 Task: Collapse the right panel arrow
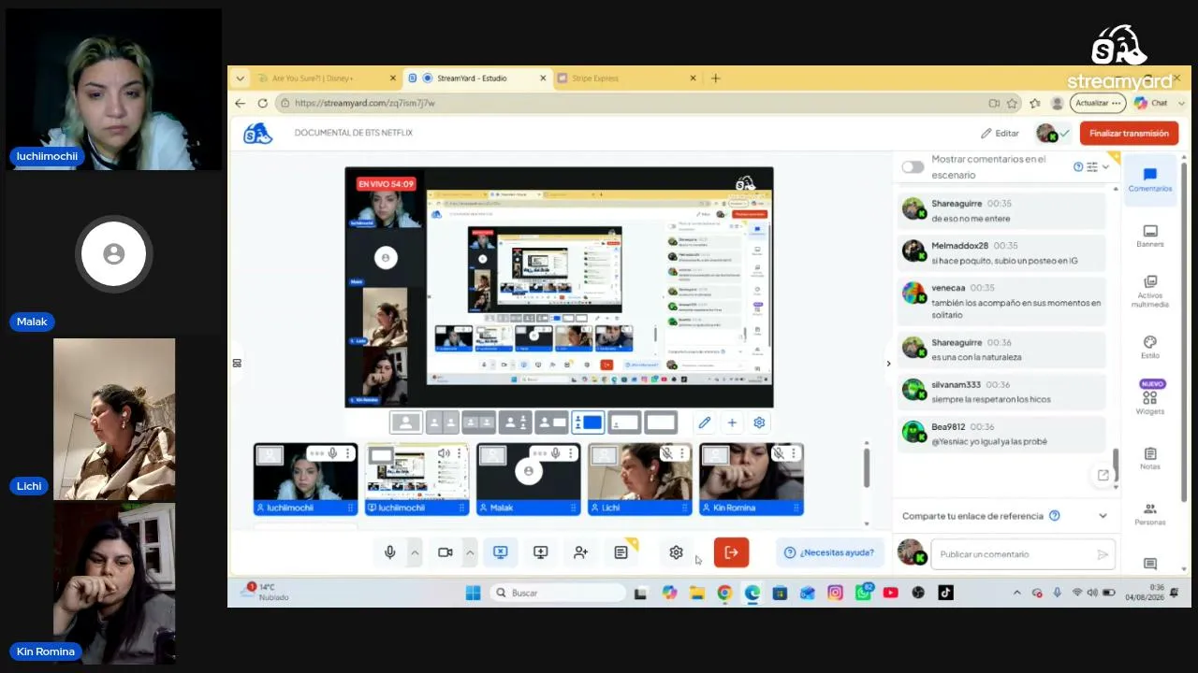(888, 364)
